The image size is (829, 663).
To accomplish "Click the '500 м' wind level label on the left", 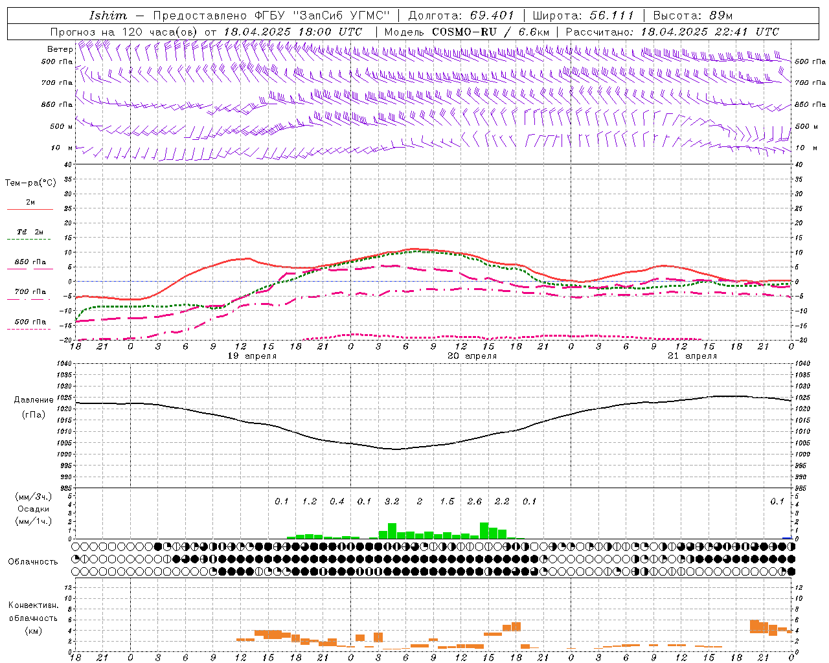I will pyautogui.click(x=62, y=126).
